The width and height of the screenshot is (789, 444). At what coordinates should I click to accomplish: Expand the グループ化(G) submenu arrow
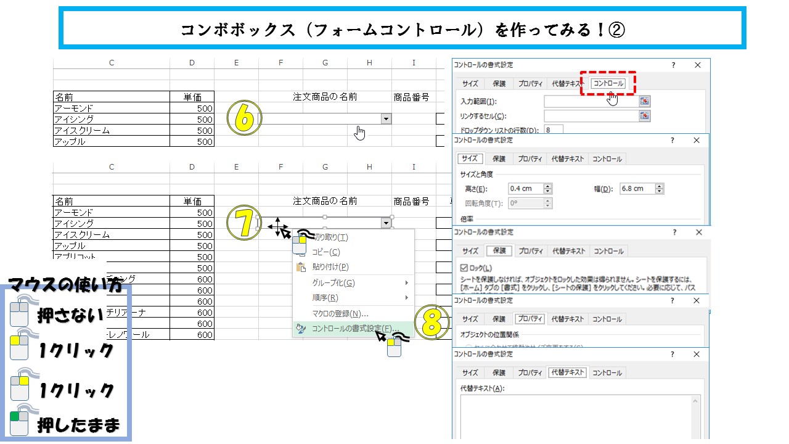[x=407, y=283]
